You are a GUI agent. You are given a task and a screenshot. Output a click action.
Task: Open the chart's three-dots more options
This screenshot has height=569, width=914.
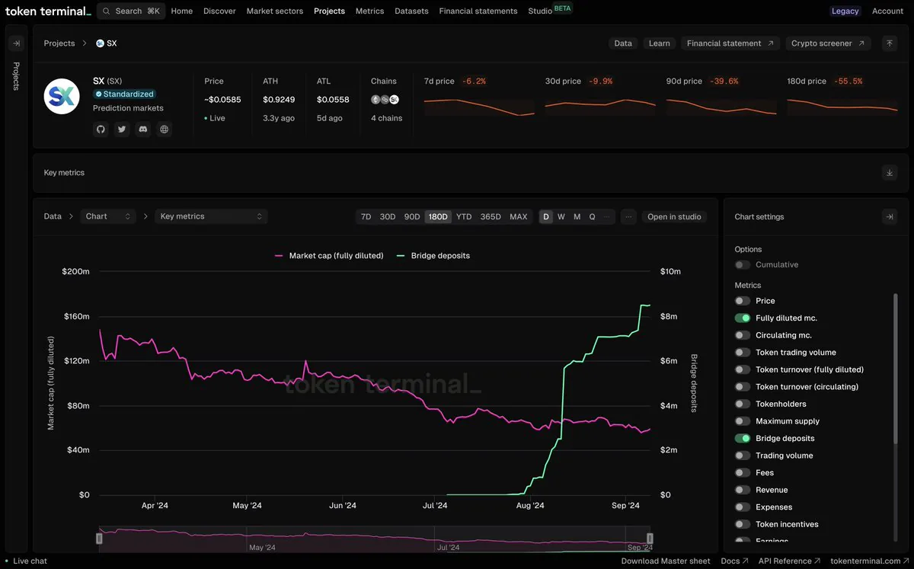pos(628,216)
